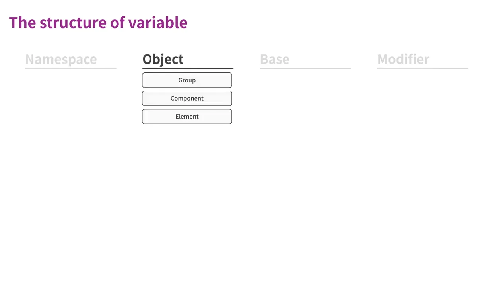Image resolution: width=501 pixels, height=284 pixels.
Task: Open the Namespace column heading
Action: pyautogui.click(x=61, y=59)
